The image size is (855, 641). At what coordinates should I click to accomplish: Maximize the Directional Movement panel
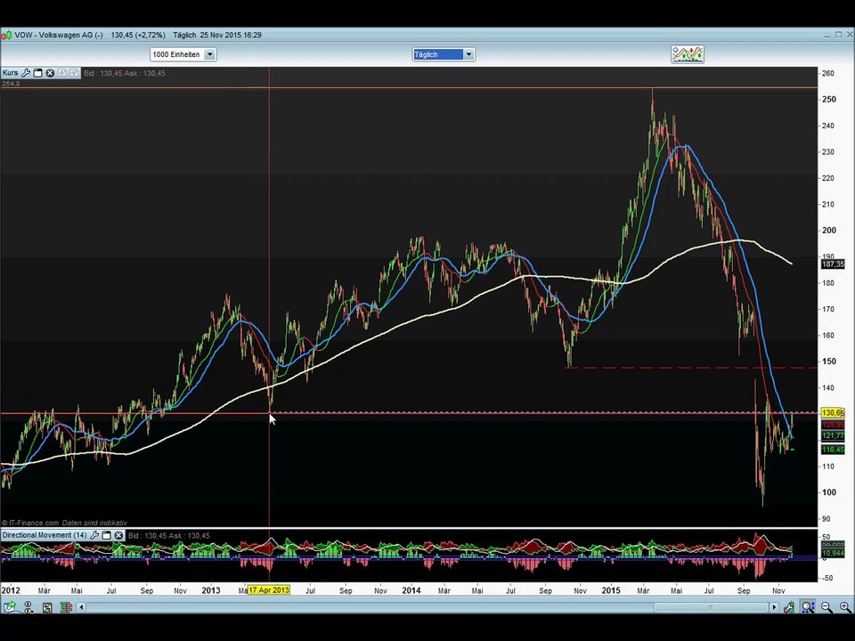coord(106,535)
